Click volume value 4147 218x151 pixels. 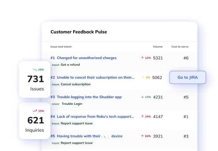pyautogui.click(x=158, y=117)
